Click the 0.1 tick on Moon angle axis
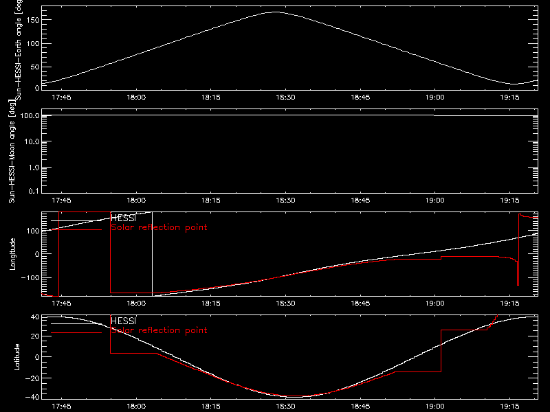The image size is (550, 412). pyautogui.click(x=34, y=191)
